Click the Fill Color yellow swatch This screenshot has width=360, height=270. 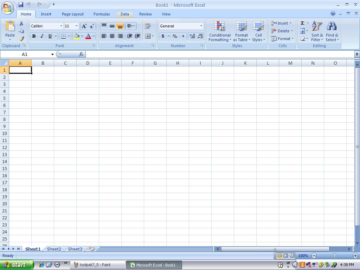(77, 36)
